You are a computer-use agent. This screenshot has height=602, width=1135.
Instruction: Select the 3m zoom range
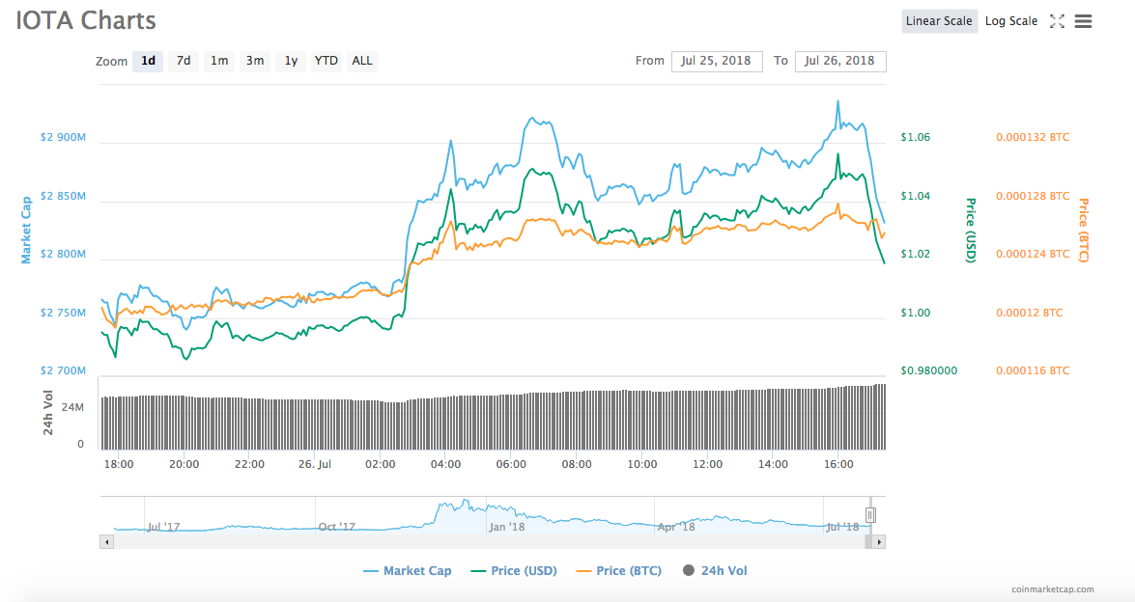tap(255, 61)
